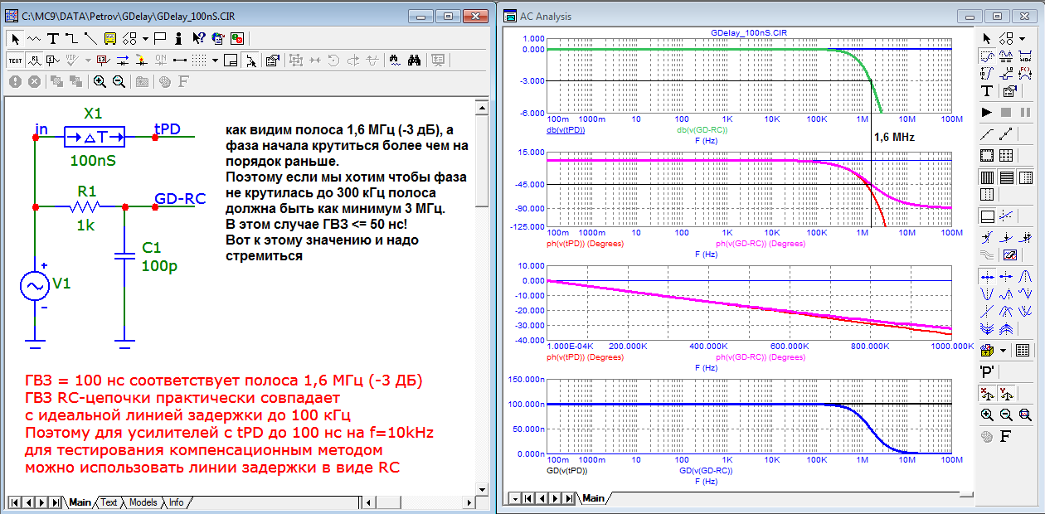Open the yellow component panel icon
This screenshot has width=1045, height=514.
tap(110, 39)
